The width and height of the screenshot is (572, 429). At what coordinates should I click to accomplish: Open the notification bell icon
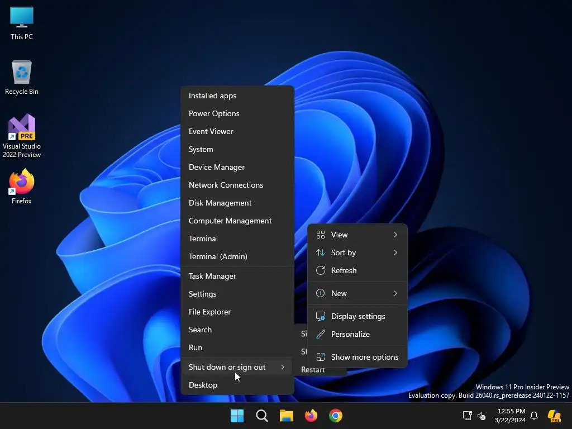pyautogui.click(x=534, y=416)
